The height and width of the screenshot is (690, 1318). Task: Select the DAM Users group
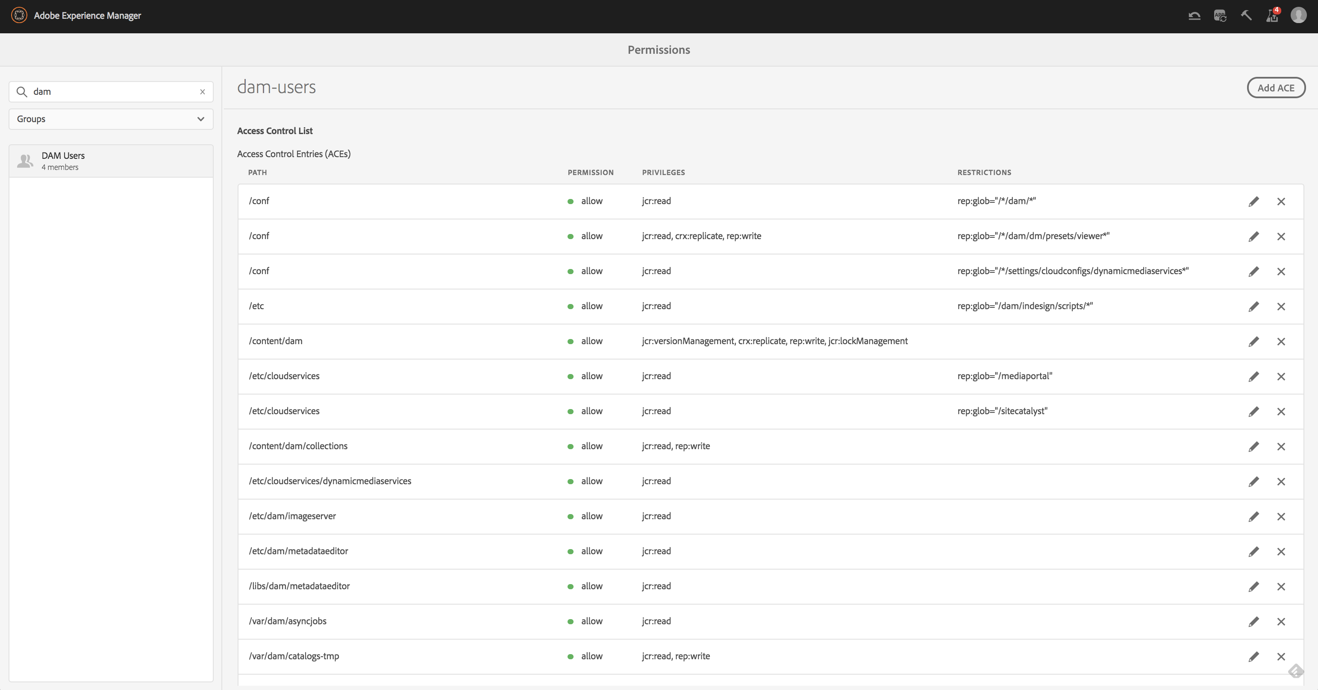(x=111, y=161)
